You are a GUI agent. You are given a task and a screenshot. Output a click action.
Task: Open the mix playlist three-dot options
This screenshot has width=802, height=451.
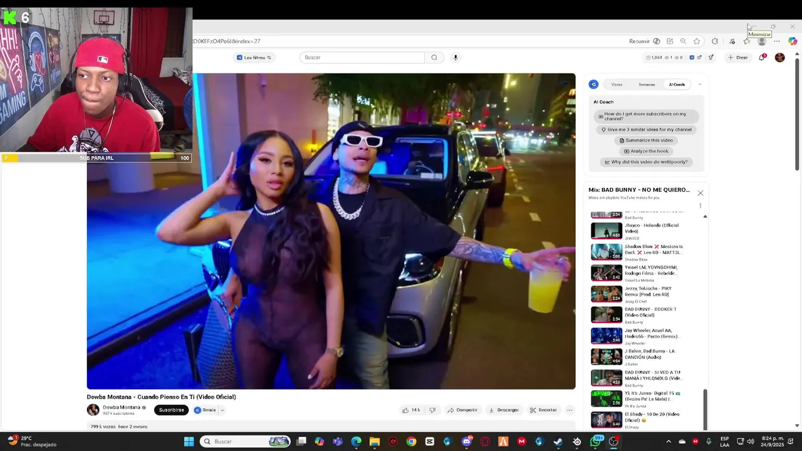[x=700, y=206]
